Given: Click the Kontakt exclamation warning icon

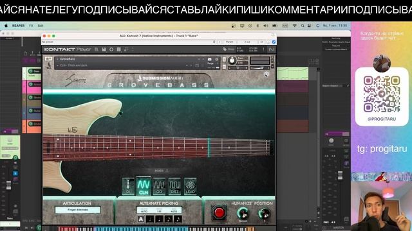Looking at the screenshot, I should pyautogui.click(x=263, y=49).
